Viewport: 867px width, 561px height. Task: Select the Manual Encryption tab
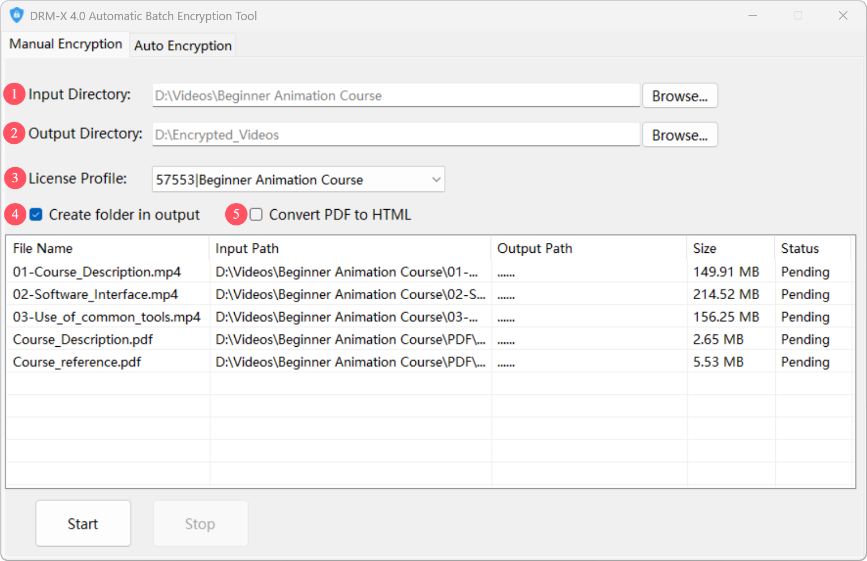(x=65, y=44)
